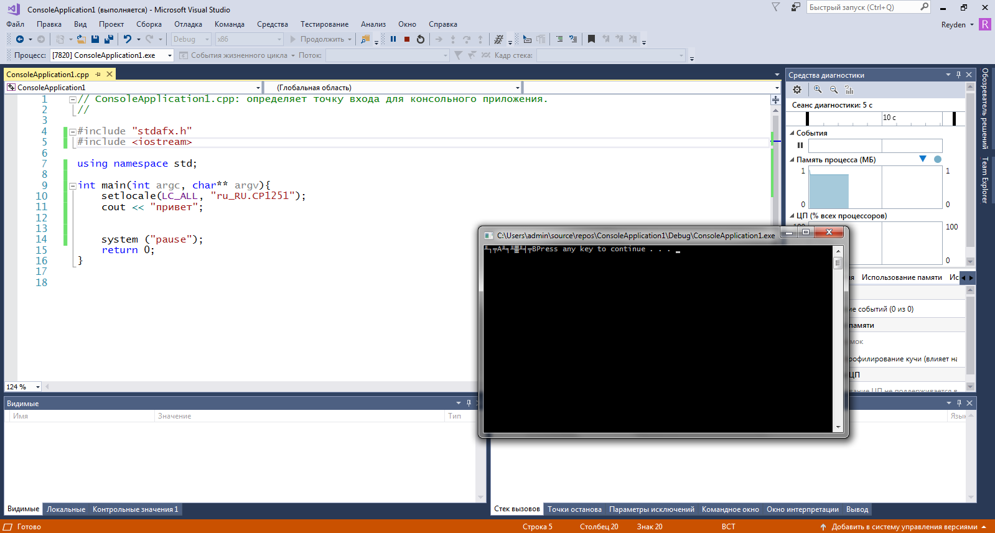Toggle the bookmark icon in toolbar

(x=591, y=39)
